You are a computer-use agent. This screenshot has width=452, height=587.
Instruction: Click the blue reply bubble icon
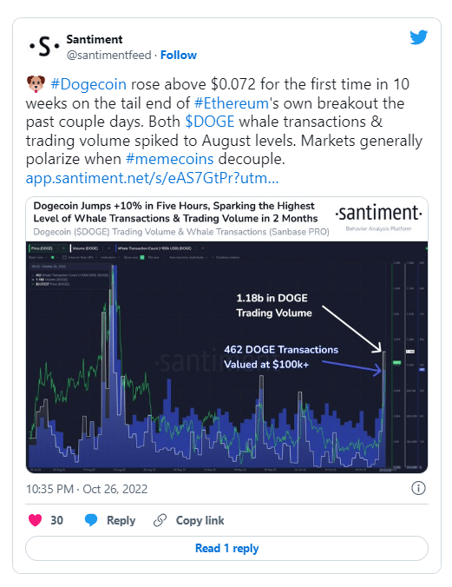pyautogui.click(x=91, y=520)
